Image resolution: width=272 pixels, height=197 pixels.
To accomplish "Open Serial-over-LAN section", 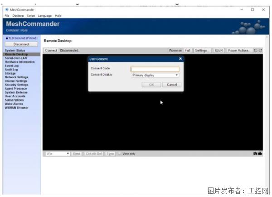I will pyautogui.click(x=16, y=58).
